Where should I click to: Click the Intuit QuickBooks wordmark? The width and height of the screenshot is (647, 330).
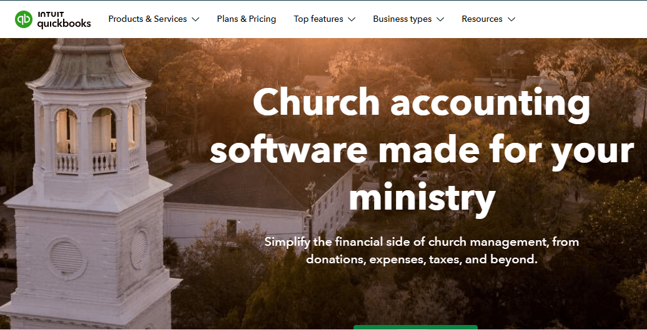pyautogui.click(x=64, y=19)
